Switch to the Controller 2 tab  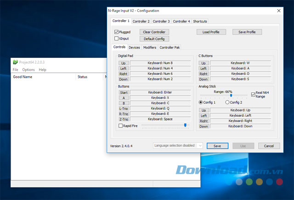tap(141, 22)
